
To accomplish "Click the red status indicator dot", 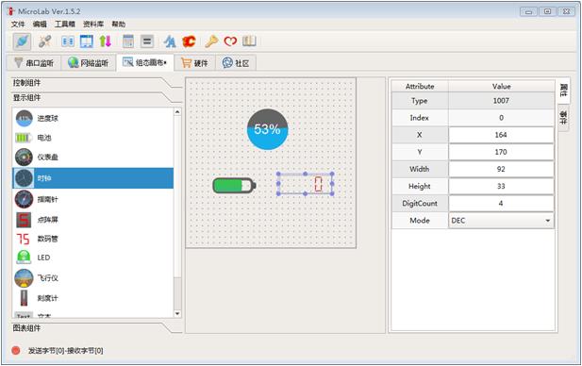I will pos(16,350).
